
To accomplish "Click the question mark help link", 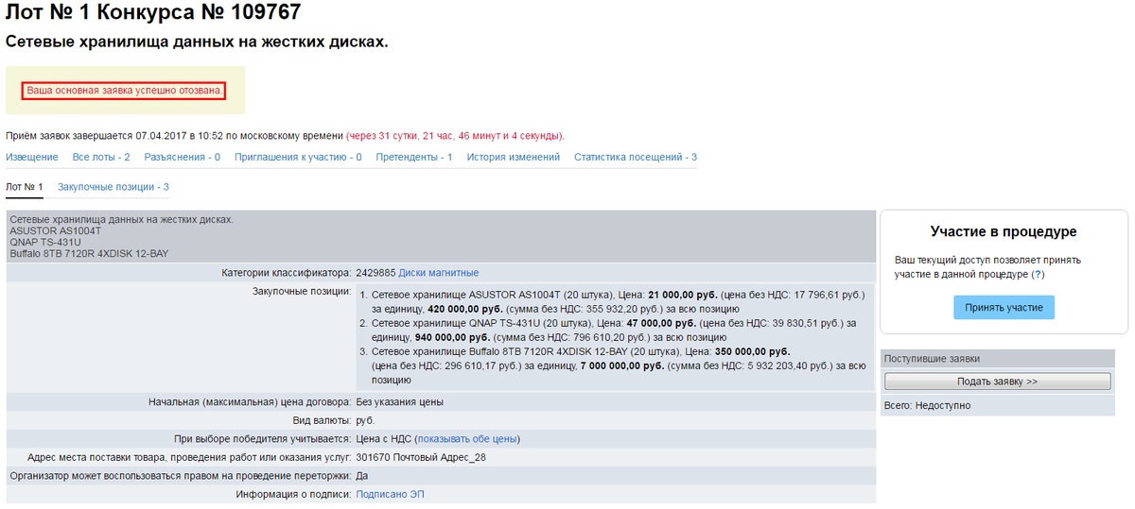I will [x=1038, y=274].
